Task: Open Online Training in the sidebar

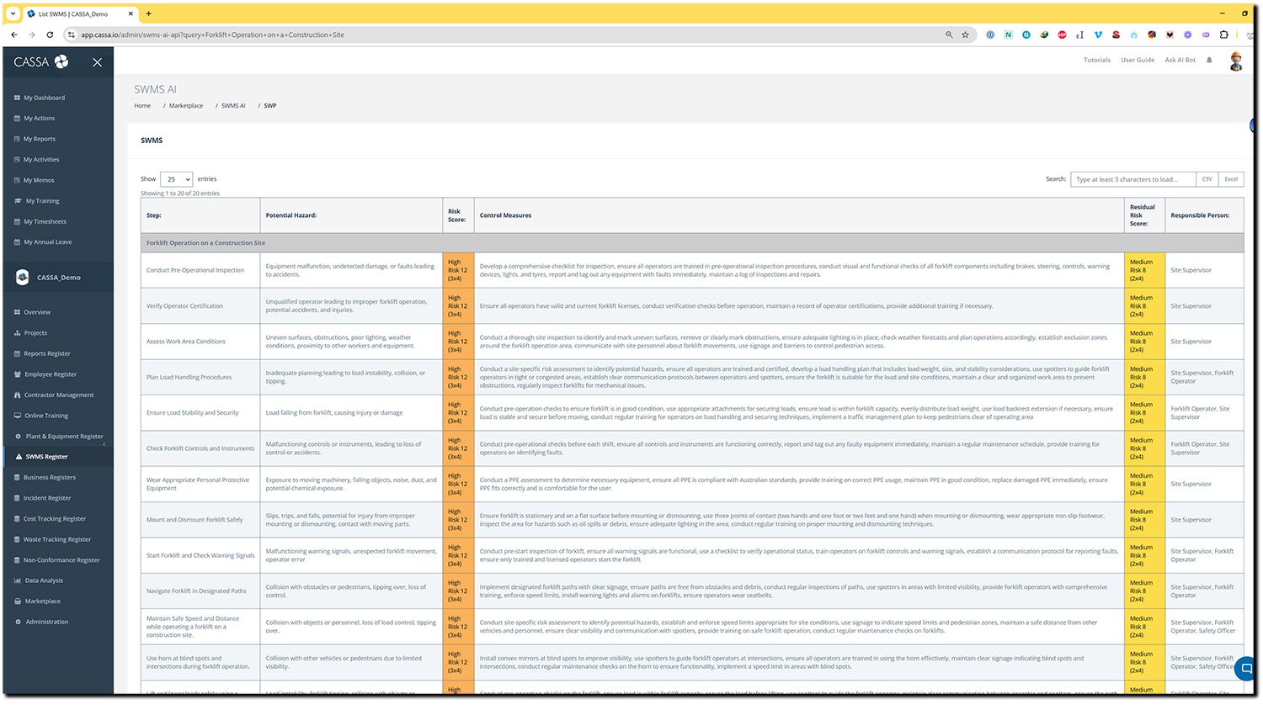Action: tap(45, 416)
